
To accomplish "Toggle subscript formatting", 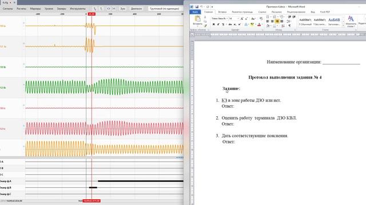I will pos(235,24).
